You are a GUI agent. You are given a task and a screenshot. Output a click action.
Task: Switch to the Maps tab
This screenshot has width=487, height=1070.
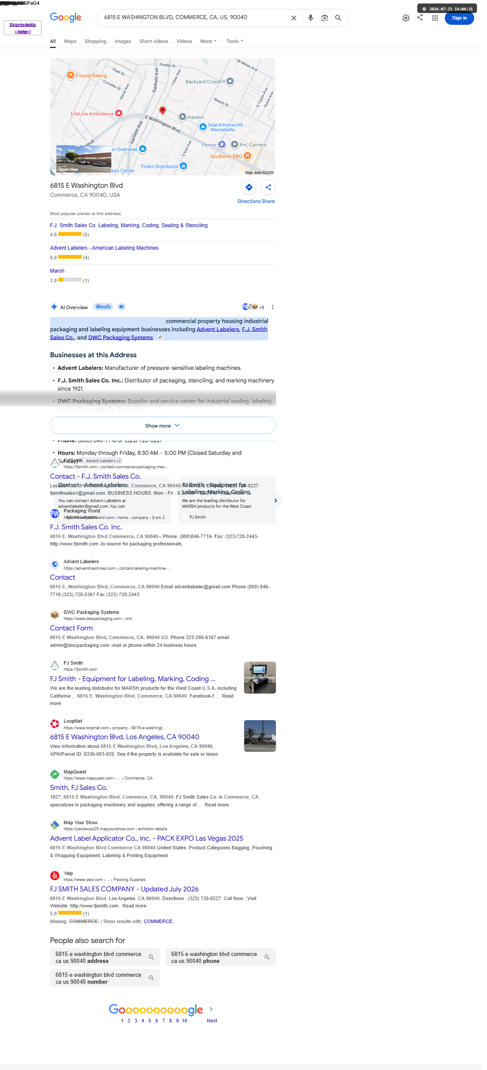tap(70, 41)
